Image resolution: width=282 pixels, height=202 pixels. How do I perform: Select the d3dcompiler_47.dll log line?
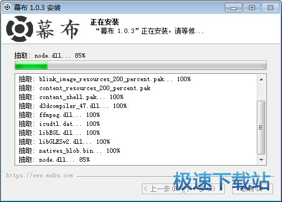(x=73, y=106)
